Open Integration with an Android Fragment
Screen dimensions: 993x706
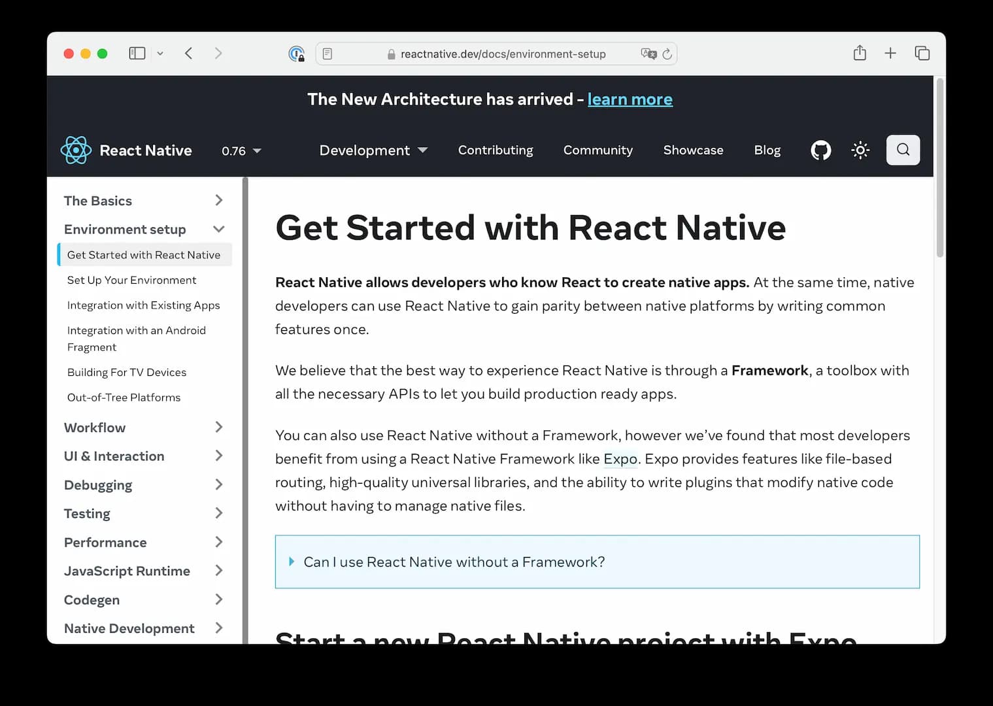pos(136,339)
